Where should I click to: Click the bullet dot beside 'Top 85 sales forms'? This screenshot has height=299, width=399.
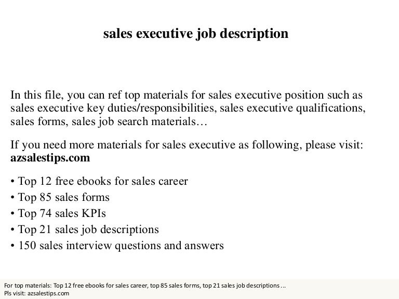12,198
